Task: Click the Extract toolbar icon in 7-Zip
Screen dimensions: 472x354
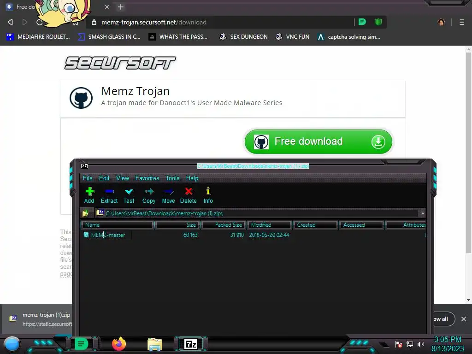Action: (x=109, y=195)
